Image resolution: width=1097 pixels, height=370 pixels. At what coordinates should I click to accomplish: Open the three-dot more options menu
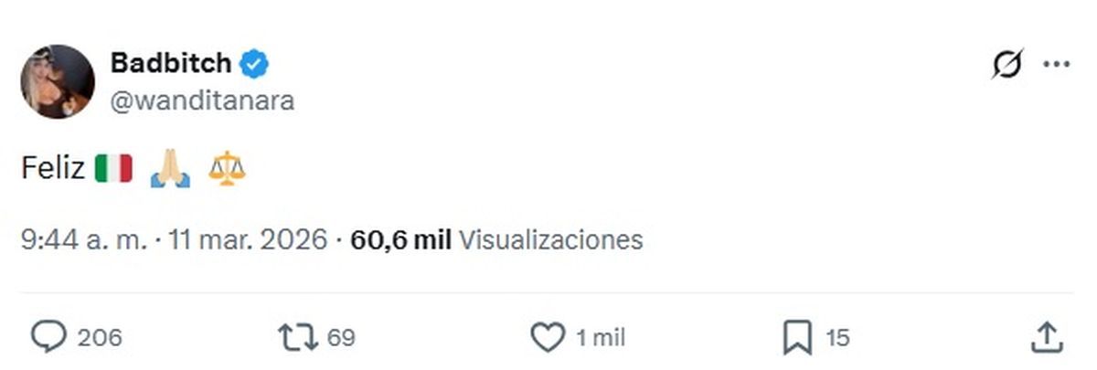tap(1056, 65)
